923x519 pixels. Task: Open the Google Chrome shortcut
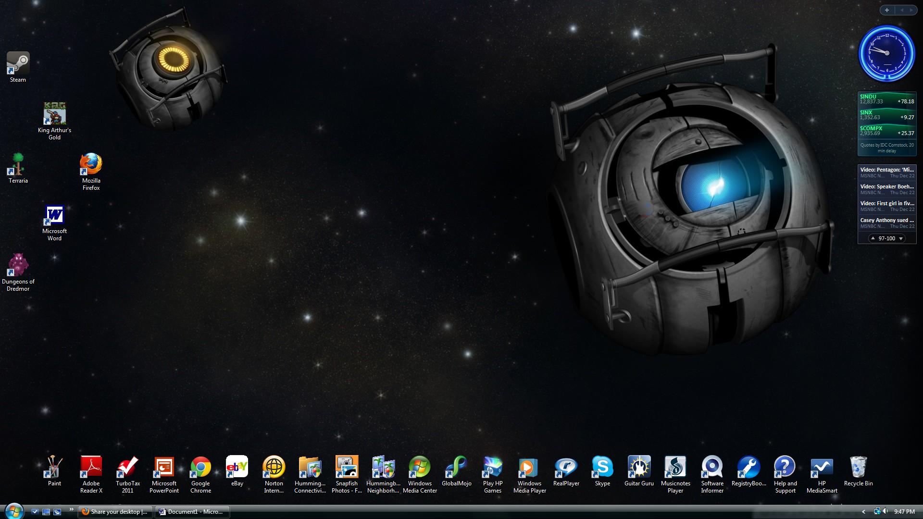pos(200,467)
